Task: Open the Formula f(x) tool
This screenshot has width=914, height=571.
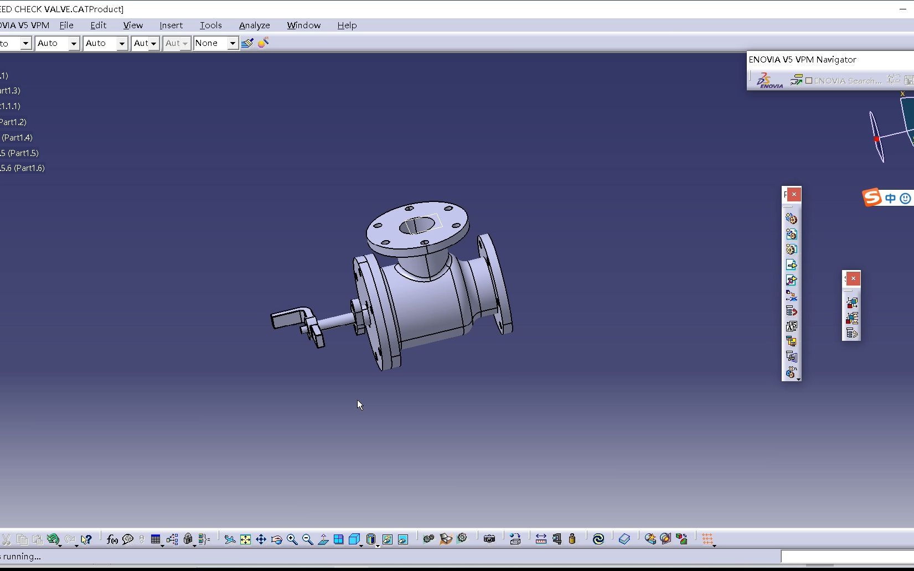Action: point(112,539)
